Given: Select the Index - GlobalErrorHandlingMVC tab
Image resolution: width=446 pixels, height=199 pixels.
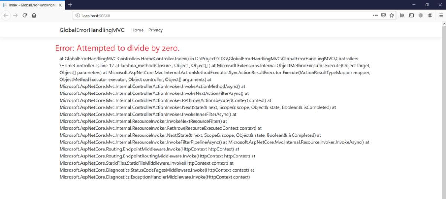Looking at the screenshot, I should coord(32,5).
